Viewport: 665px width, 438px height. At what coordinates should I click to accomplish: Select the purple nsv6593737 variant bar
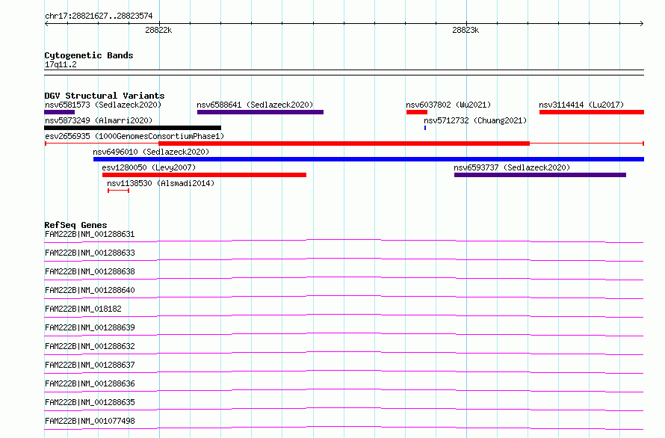click(540, 175)
